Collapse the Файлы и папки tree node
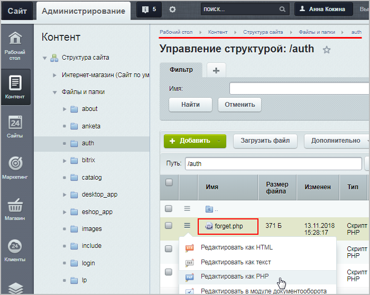 tap(54, 92)
